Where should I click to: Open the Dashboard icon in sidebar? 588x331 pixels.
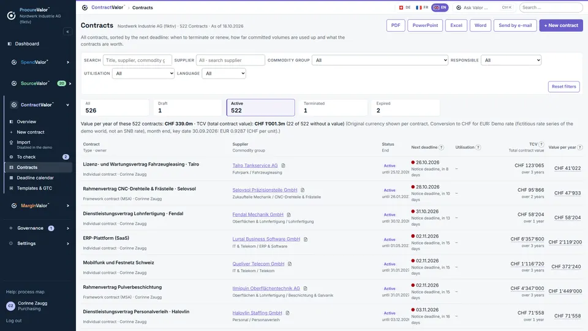pyautogui.click(x=10, y=44)
